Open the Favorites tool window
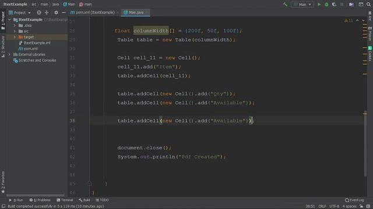This screenshot has height=209, width=373. pos(3,182)
